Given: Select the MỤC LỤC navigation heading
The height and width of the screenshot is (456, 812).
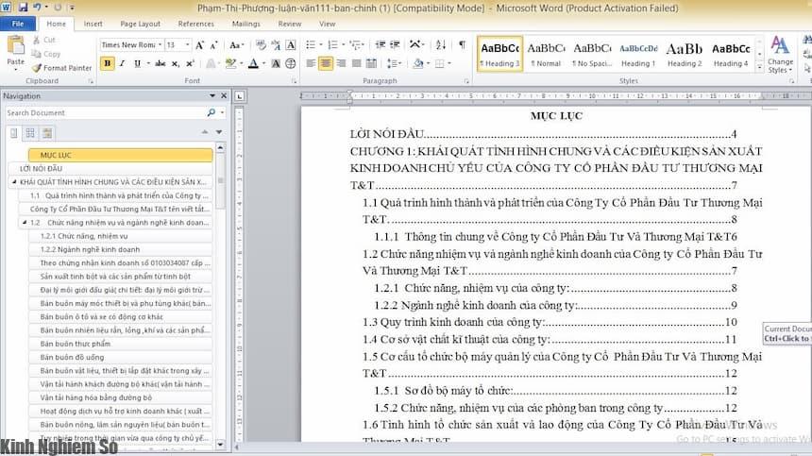Looking at the screenshot, I should (x=120, y=155).
